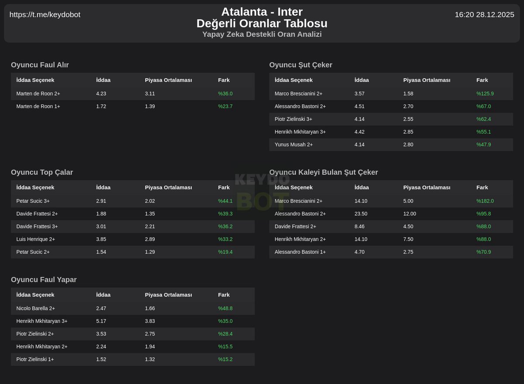This screenshot has height=384, width=524.
Task: Click the %28.4 Fark value
Action: coord(225,334)
